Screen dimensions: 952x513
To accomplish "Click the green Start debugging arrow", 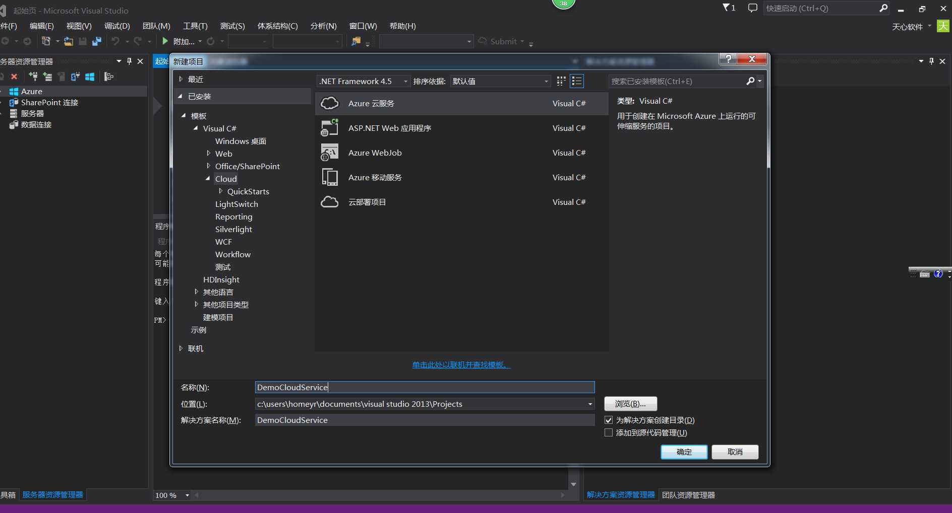I will pyautogui.click(x=165, y=41).
